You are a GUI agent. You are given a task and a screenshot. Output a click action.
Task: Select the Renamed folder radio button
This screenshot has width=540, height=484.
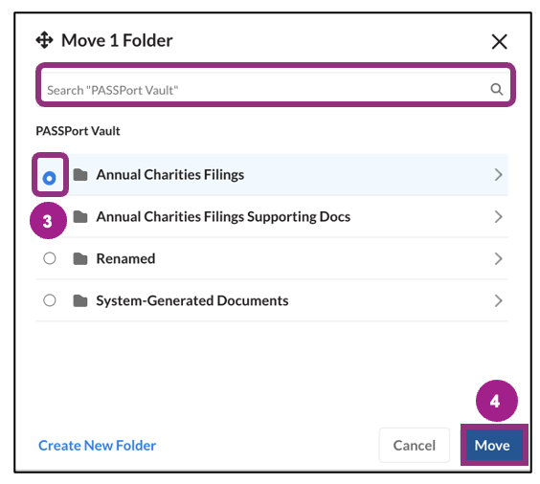tap(50, 258)
